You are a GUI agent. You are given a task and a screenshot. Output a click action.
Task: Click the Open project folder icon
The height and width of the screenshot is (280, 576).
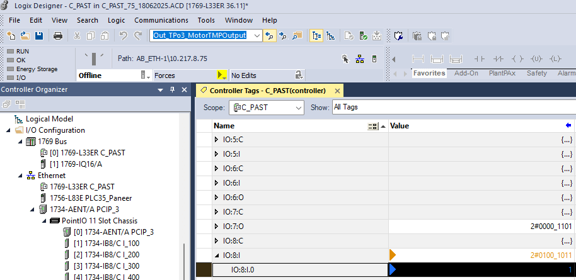tap(25, 36)
